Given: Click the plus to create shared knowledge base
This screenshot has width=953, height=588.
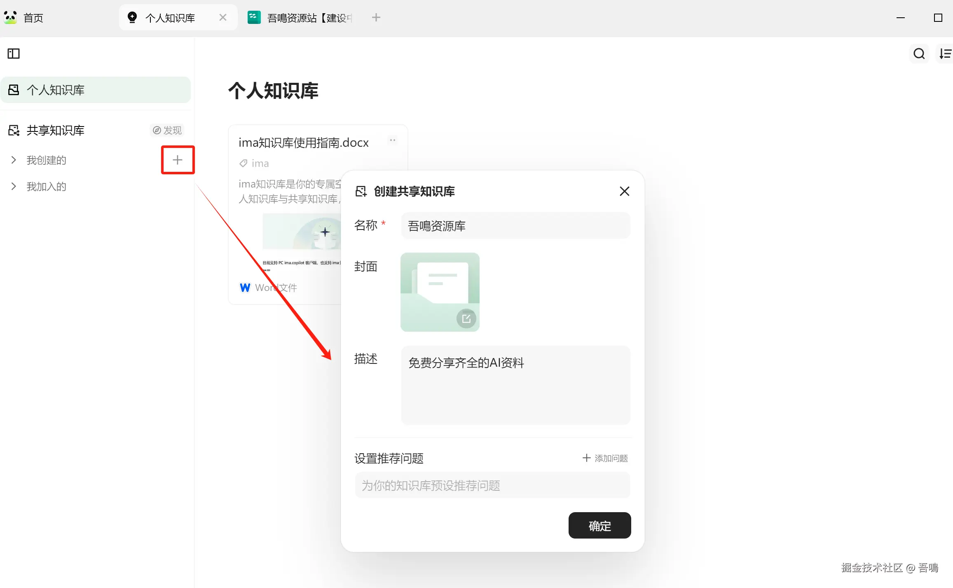Looking at the screenshot, I should coord(178,160).
